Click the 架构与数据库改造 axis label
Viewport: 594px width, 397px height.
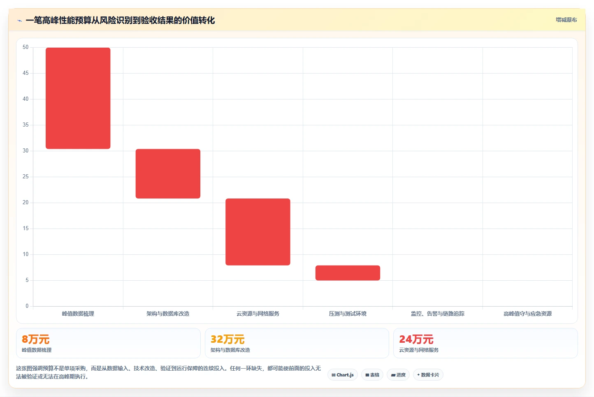tap(168, 314)
